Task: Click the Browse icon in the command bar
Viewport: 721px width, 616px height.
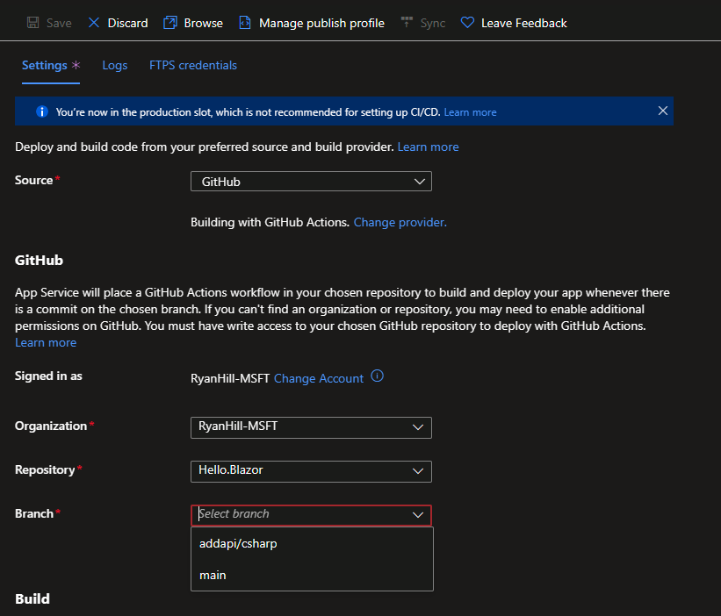Action: 170,23
